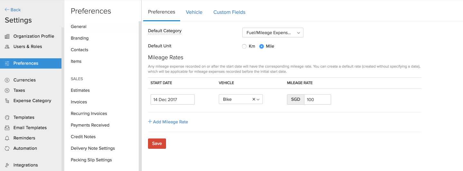This screenshot has height=171, width=463.
Task: Expand the Vehicle dropdown arrow
Action: click(x=258, y=100)
